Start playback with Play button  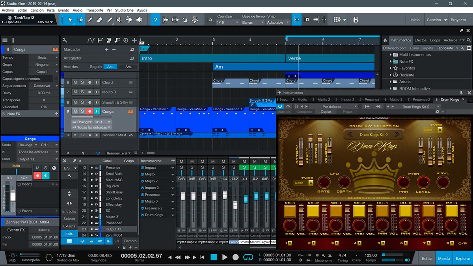pos(225,257)
